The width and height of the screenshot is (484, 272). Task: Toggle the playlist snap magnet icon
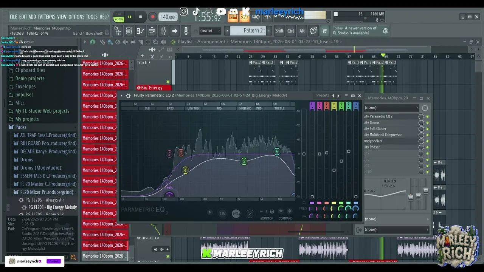93,42
